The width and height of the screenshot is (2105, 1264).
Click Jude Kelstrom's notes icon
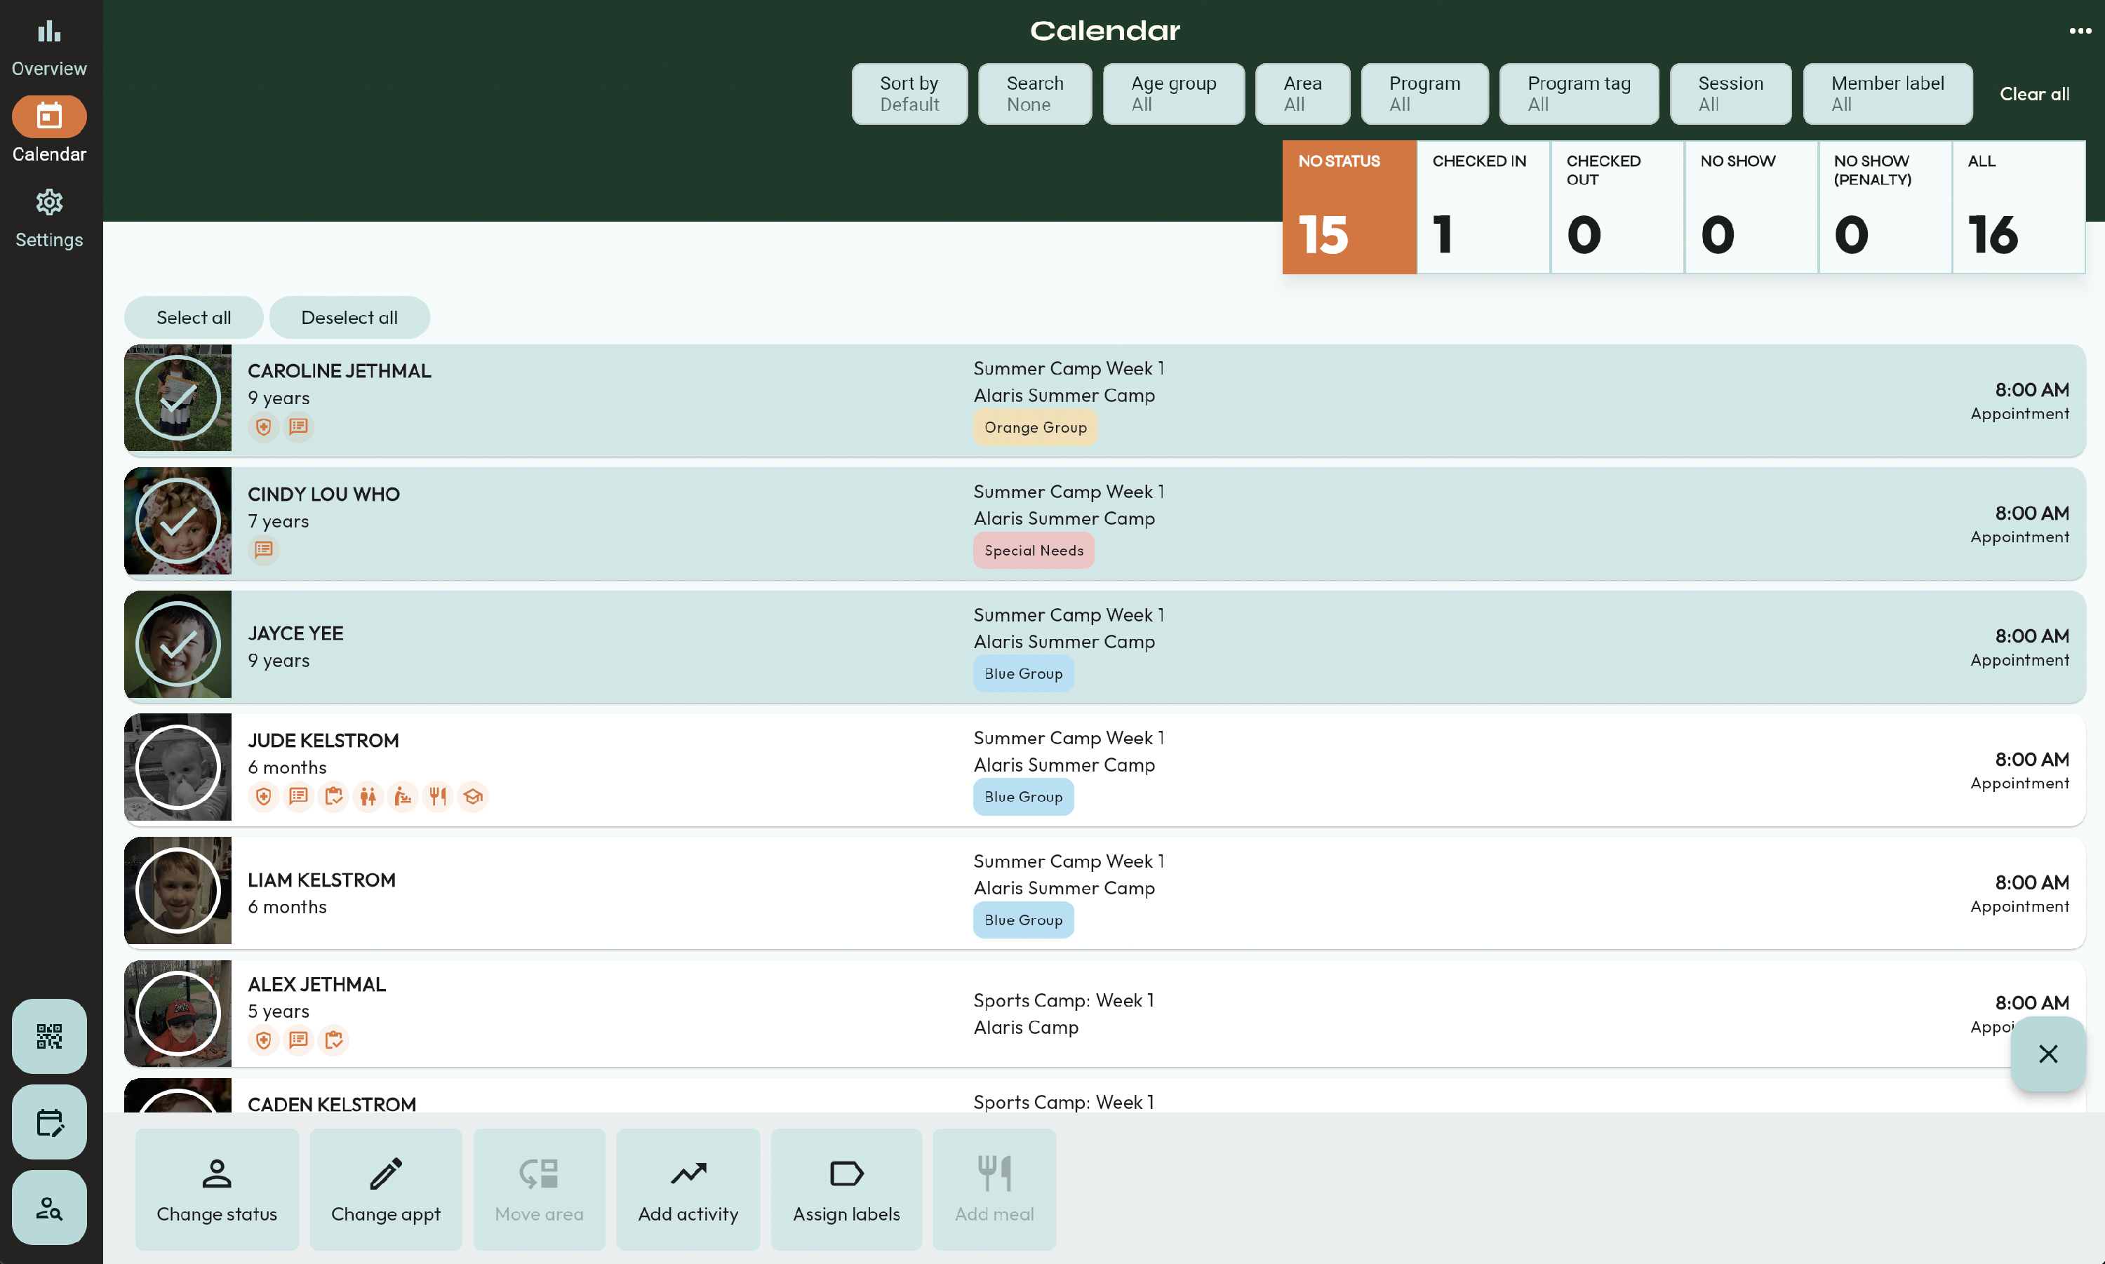(x=298, y=796)
